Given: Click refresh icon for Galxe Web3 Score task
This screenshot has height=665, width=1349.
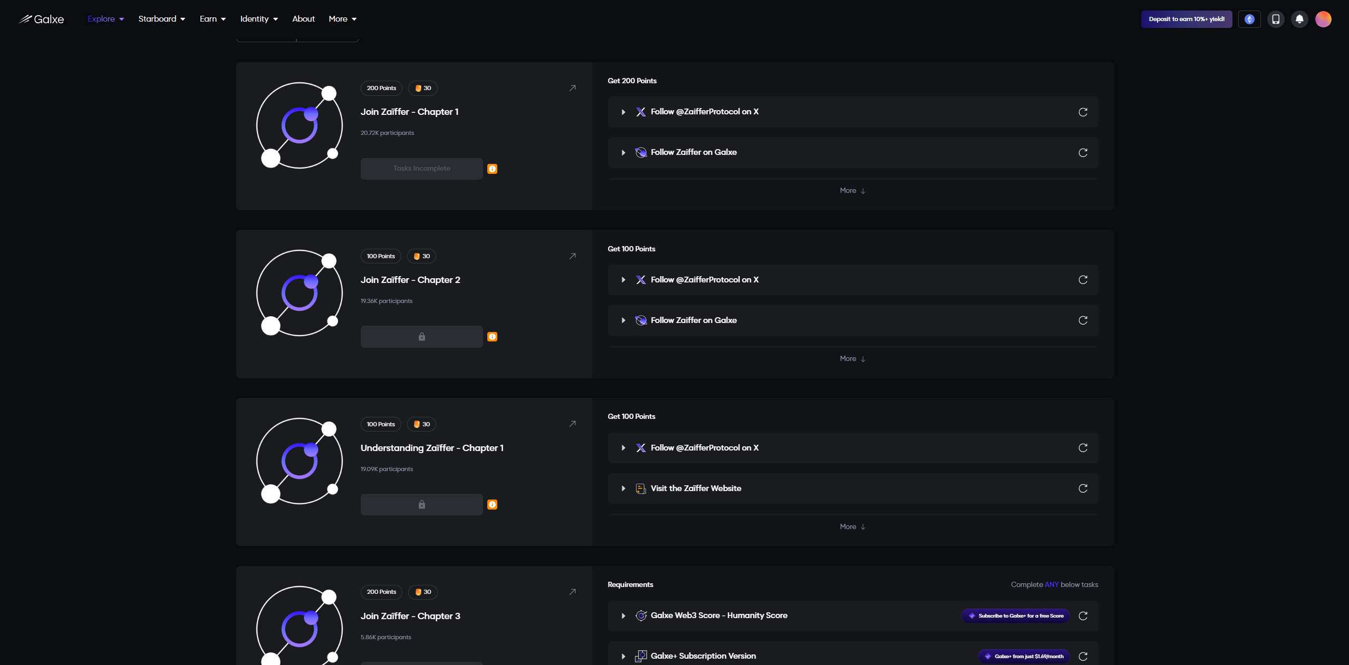Looking at the screenshot, I should point(1083,616).
